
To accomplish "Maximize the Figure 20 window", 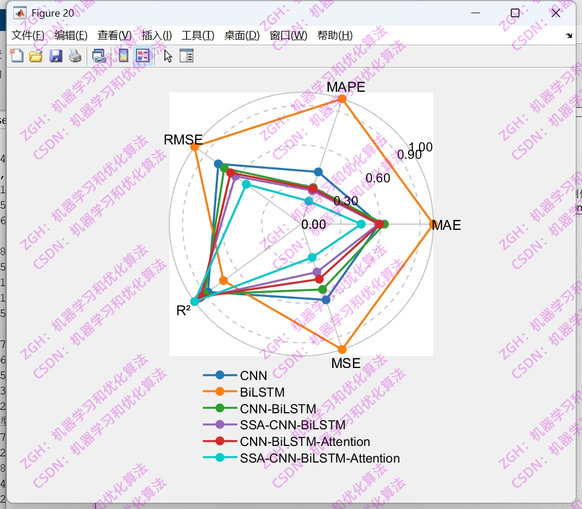I will click(x=515, y=13).
